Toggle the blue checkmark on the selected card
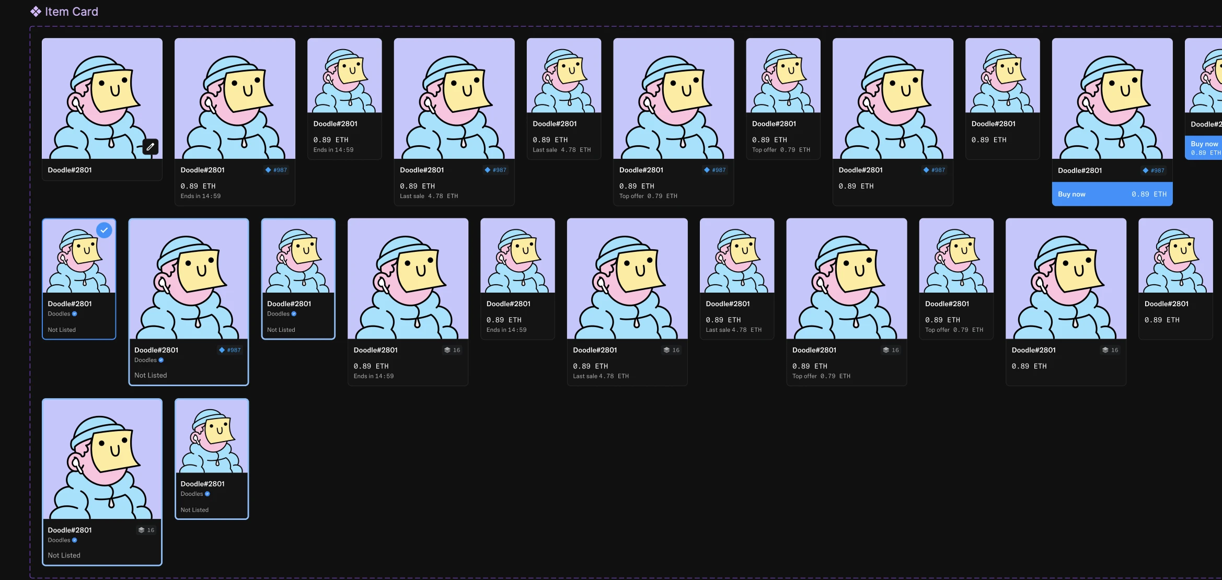The height and width of the screenshot is (580, 1222). point(105,230)
